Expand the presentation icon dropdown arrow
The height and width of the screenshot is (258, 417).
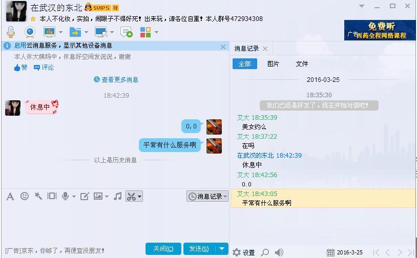(60, 32)
